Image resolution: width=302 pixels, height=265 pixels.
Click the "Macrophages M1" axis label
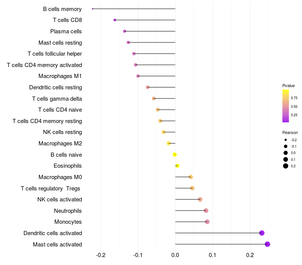pos(60,76)
